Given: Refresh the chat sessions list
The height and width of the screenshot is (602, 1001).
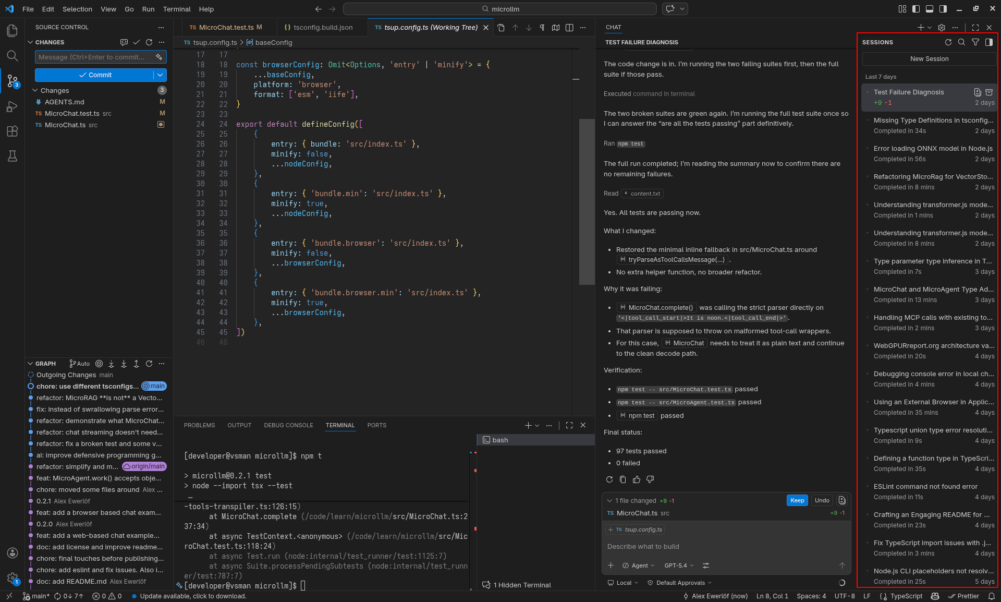Looking at the screenshot, I should point(948,42).
